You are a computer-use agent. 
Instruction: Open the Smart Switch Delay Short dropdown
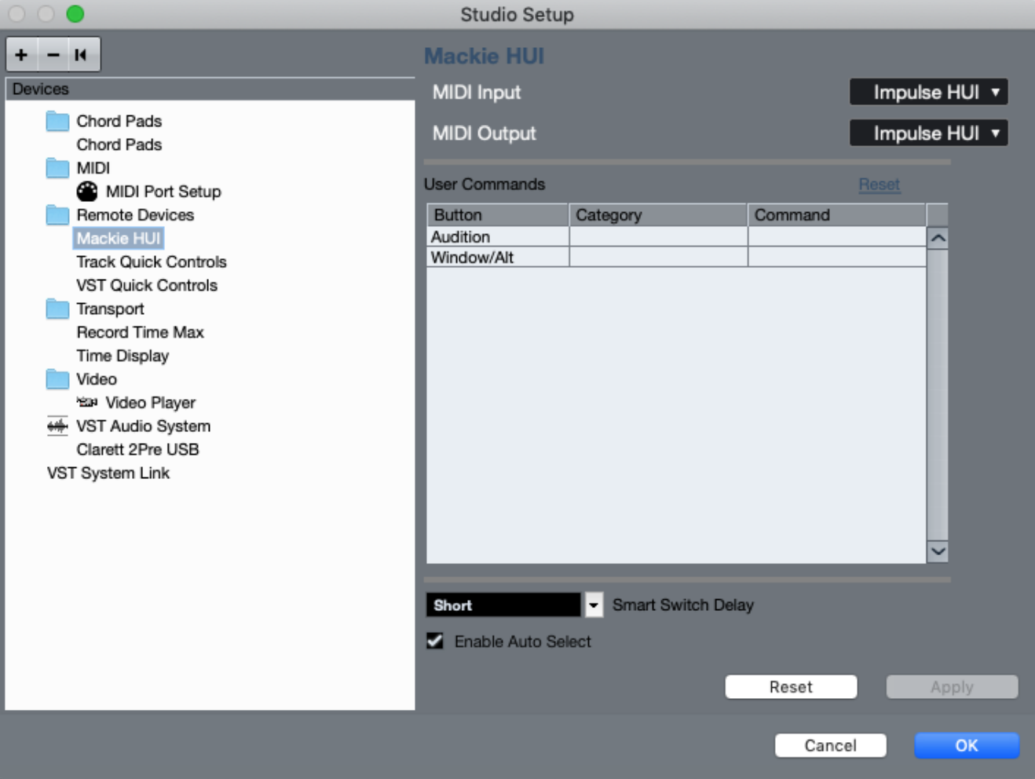[504, 605]
